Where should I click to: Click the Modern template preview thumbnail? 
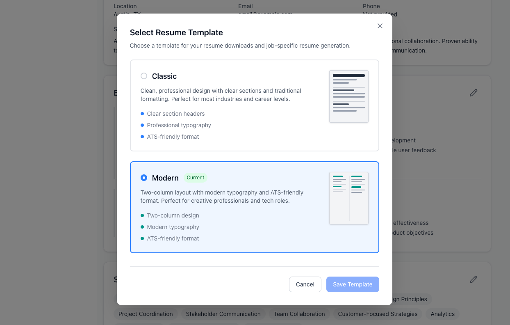349,198
